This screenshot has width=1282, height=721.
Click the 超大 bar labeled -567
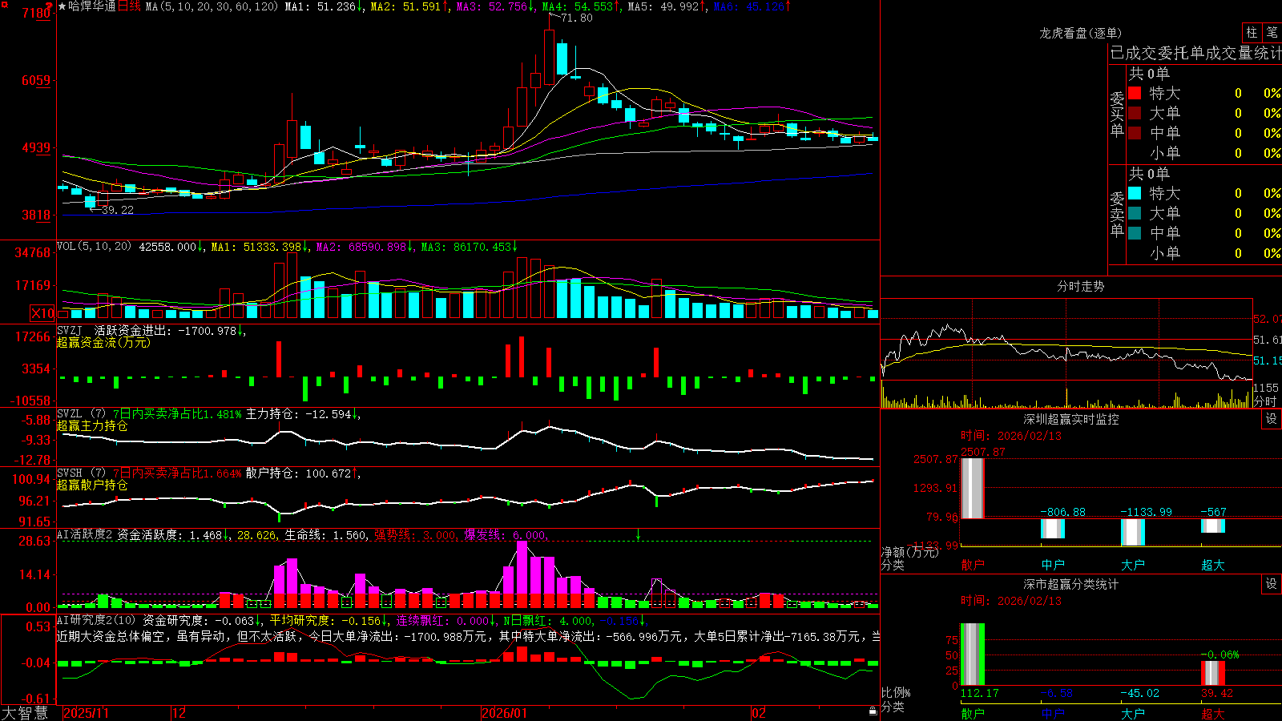(1212, 526)
